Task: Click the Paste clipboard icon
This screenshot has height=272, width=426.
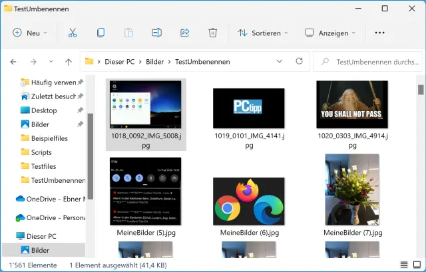Action: click(x=128, y=33)
